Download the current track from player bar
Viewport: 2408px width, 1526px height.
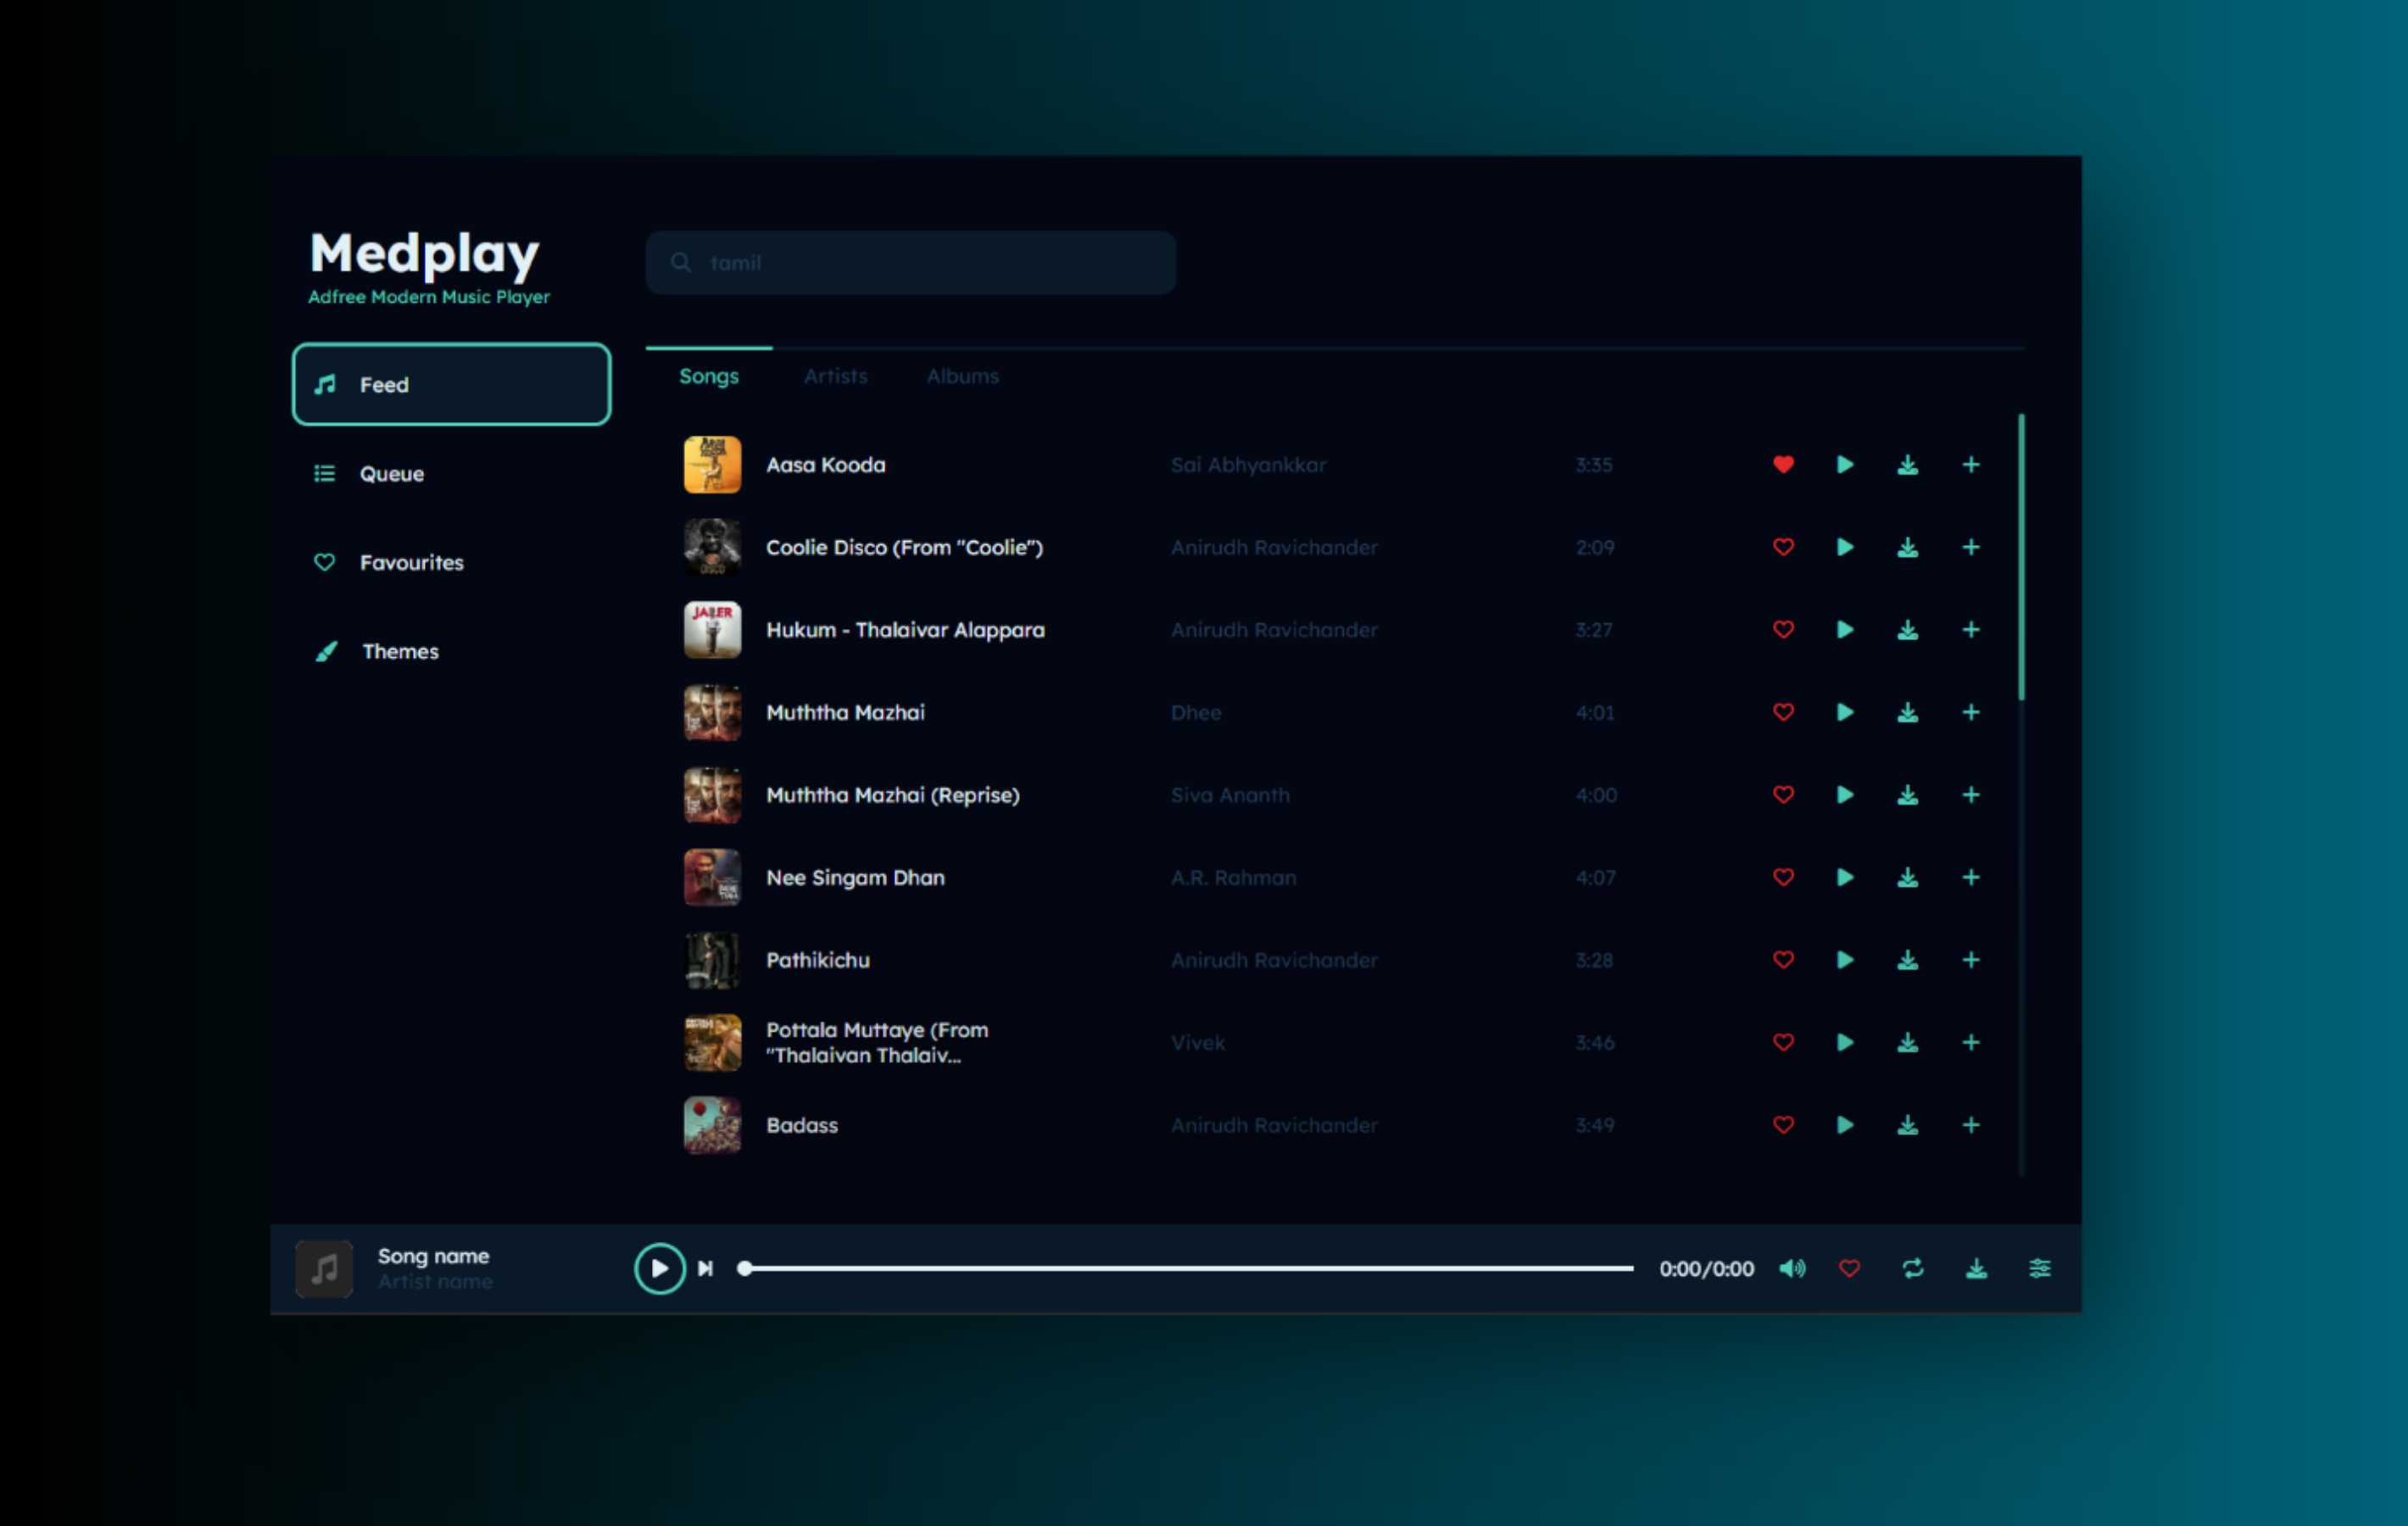tap(1976, 1268)
